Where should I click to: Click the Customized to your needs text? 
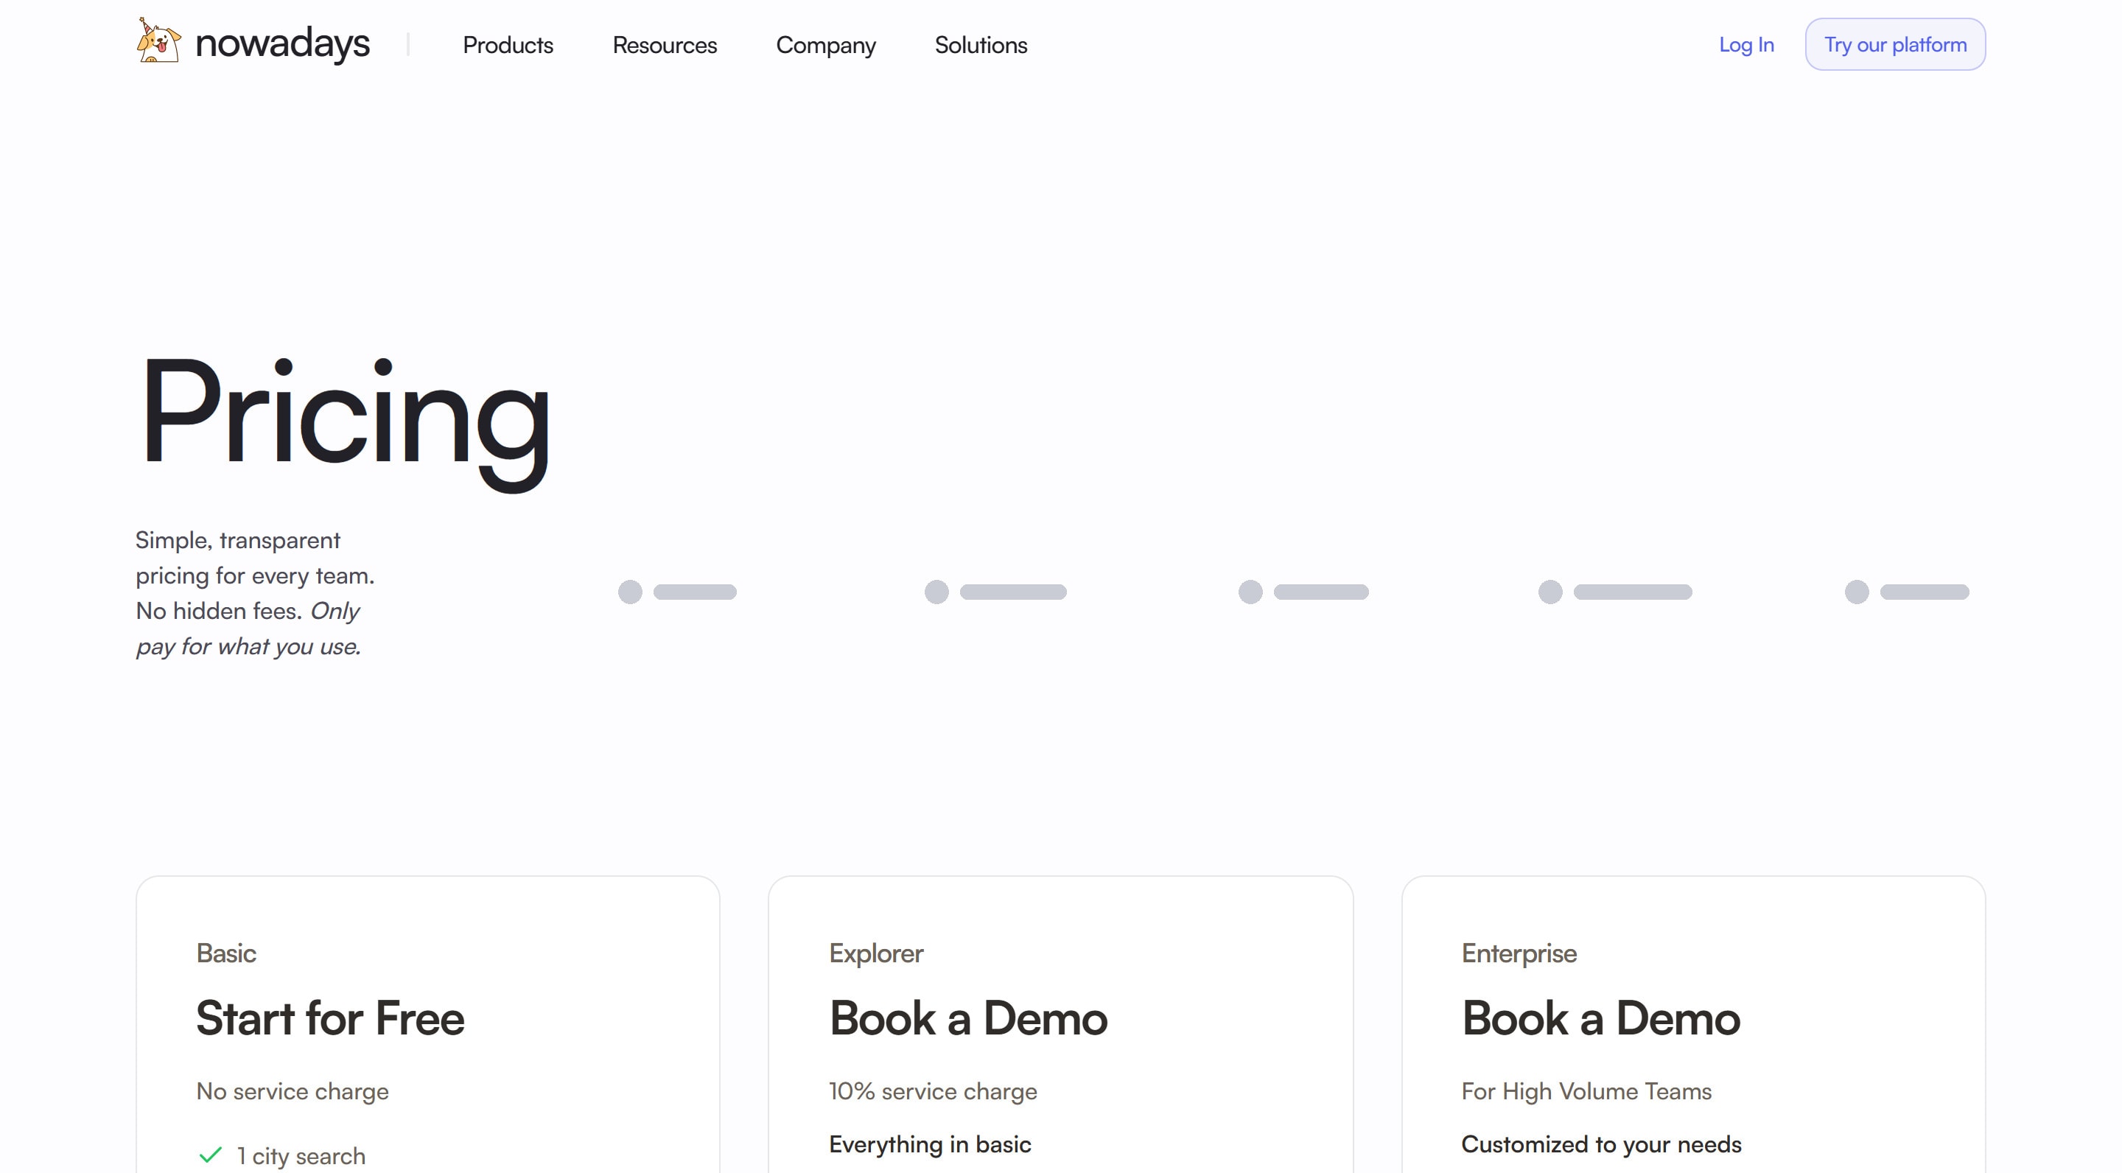click(1600, 1144)
